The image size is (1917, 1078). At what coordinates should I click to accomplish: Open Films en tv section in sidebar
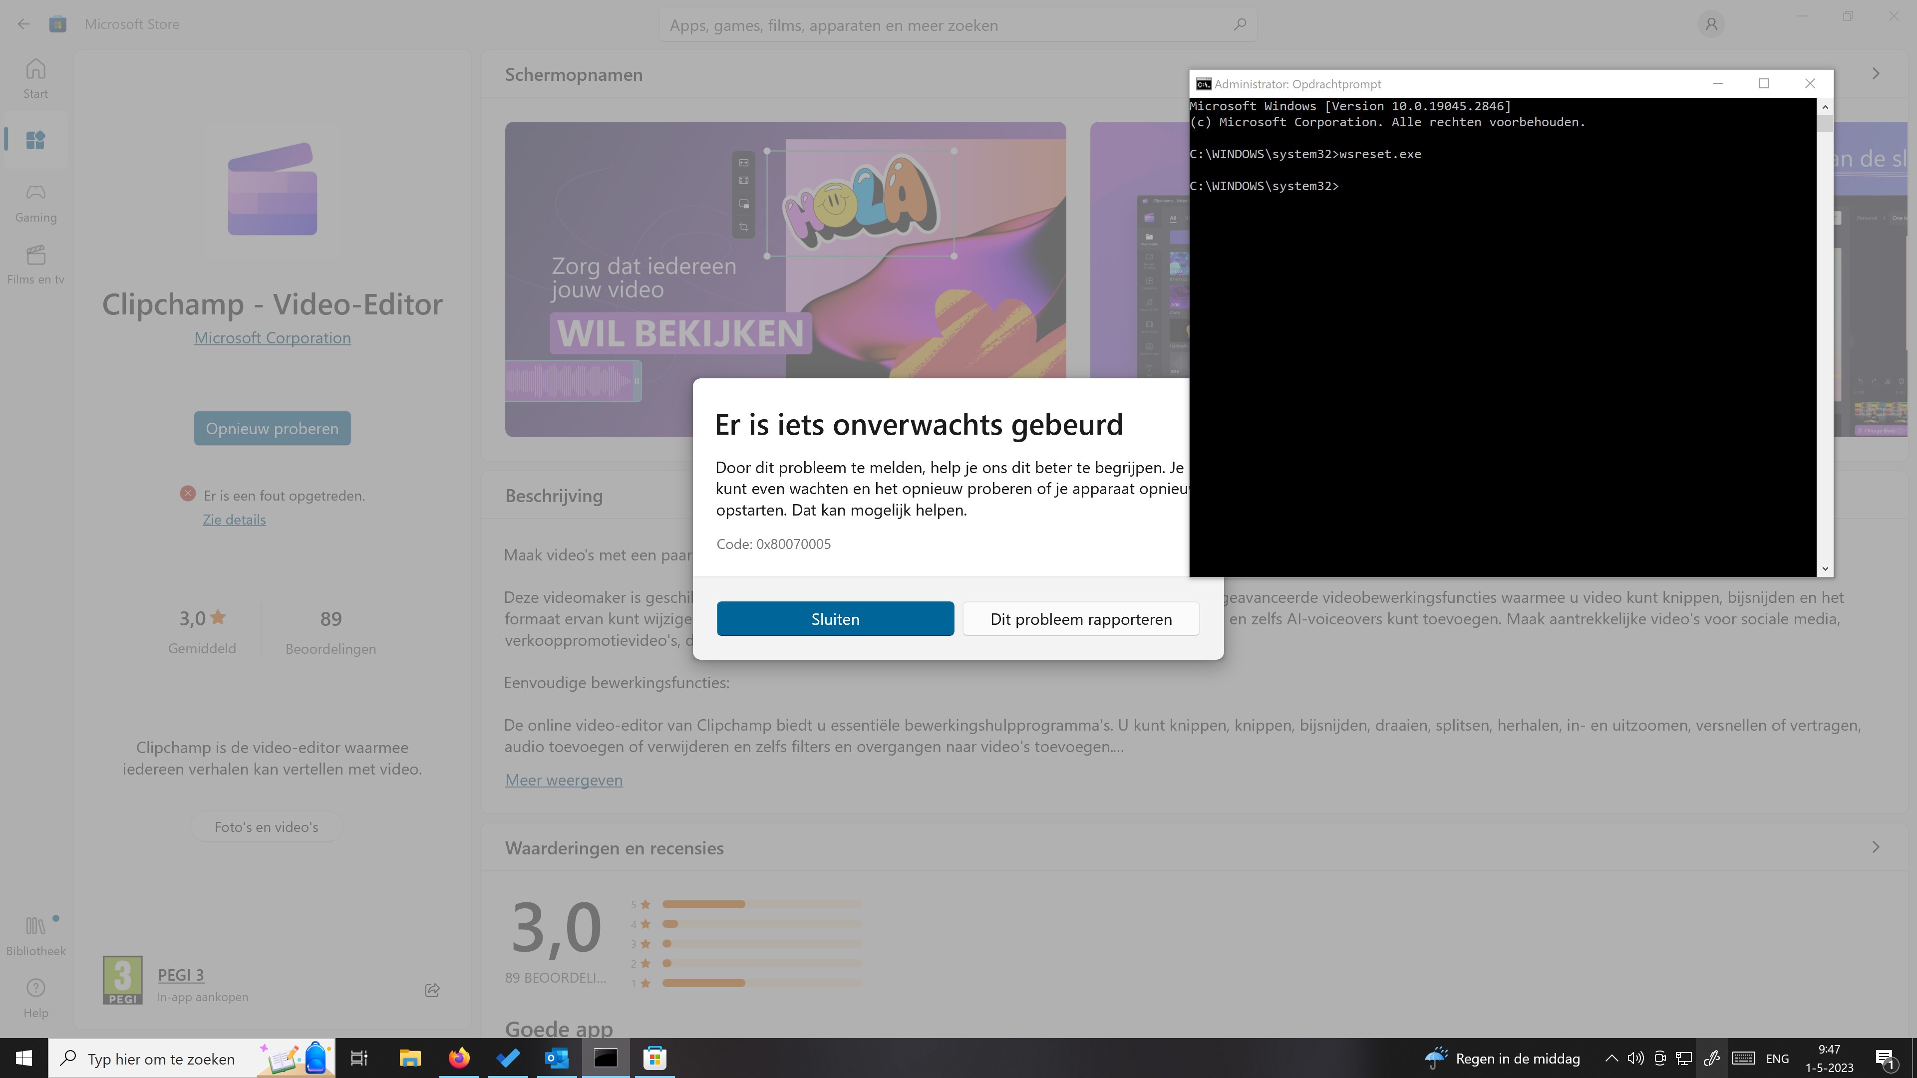[35, 265]
